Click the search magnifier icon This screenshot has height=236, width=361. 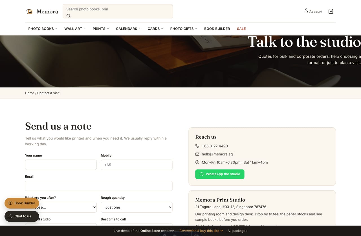68,16
